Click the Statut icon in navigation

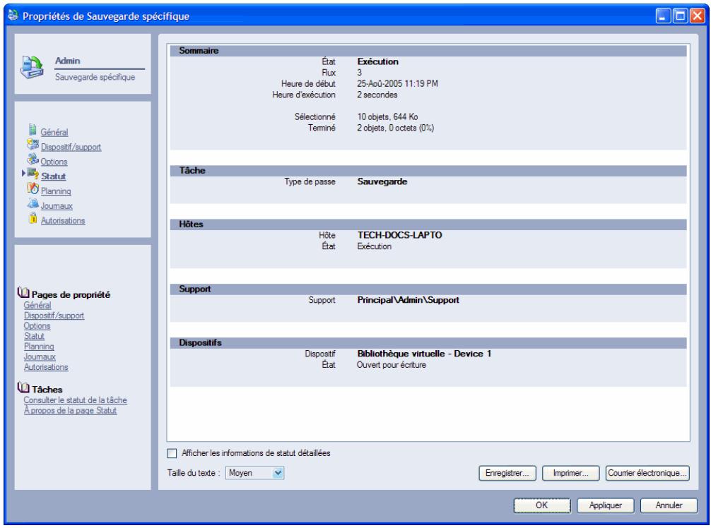tap(33, 174)
